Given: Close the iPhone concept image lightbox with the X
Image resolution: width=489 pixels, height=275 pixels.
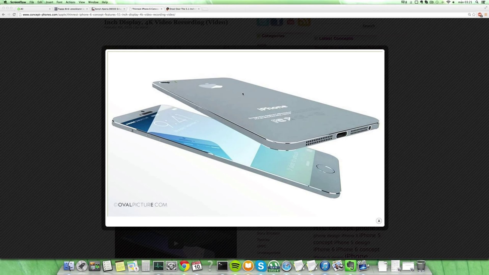Looking at the screenshot, I should click(379, 221).
